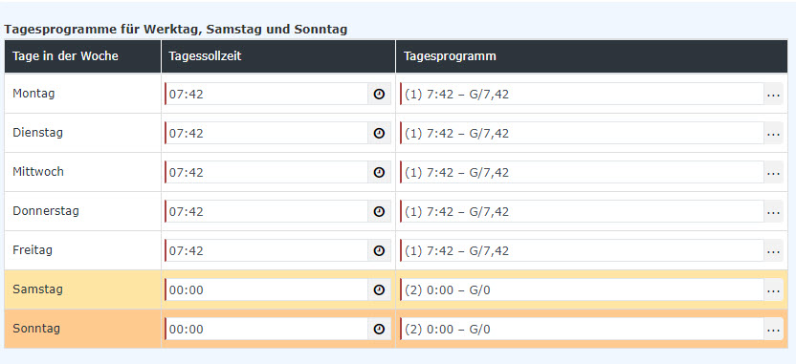Click the Tagessollzeit field for Samstag

pos(267,289)
